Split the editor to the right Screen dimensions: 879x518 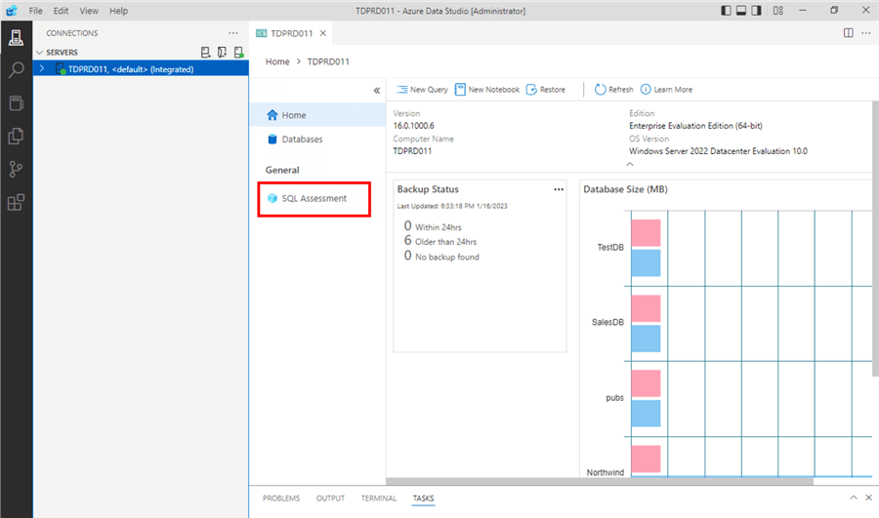(848, 33)
